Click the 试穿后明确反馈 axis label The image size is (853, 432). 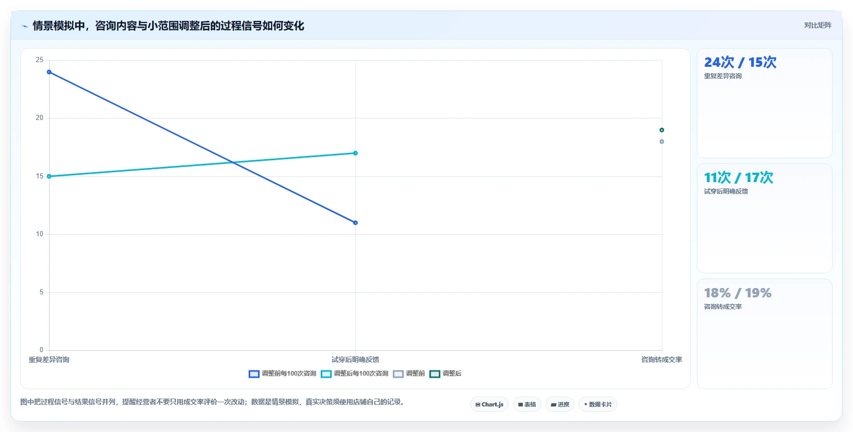pyautogui.click(x=355, y=359)
